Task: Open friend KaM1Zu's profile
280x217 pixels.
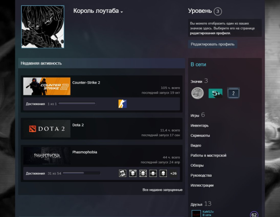Action: point(208,212)
